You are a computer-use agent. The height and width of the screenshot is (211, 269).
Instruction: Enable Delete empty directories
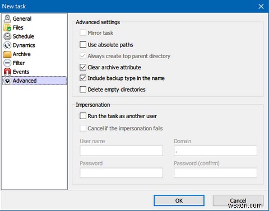pos(83,90)
